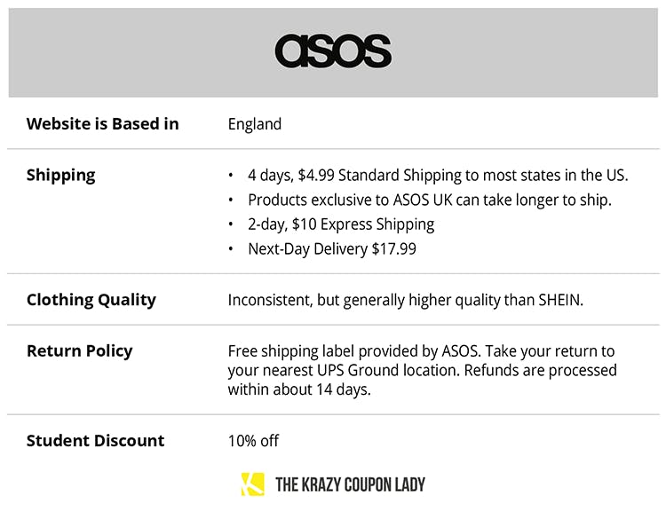Click the bullet point before Next-Day Delivery

click(232, 249)
